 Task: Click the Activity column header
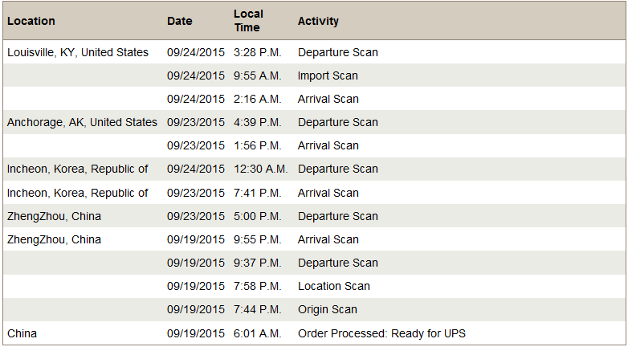pos(318,21)
